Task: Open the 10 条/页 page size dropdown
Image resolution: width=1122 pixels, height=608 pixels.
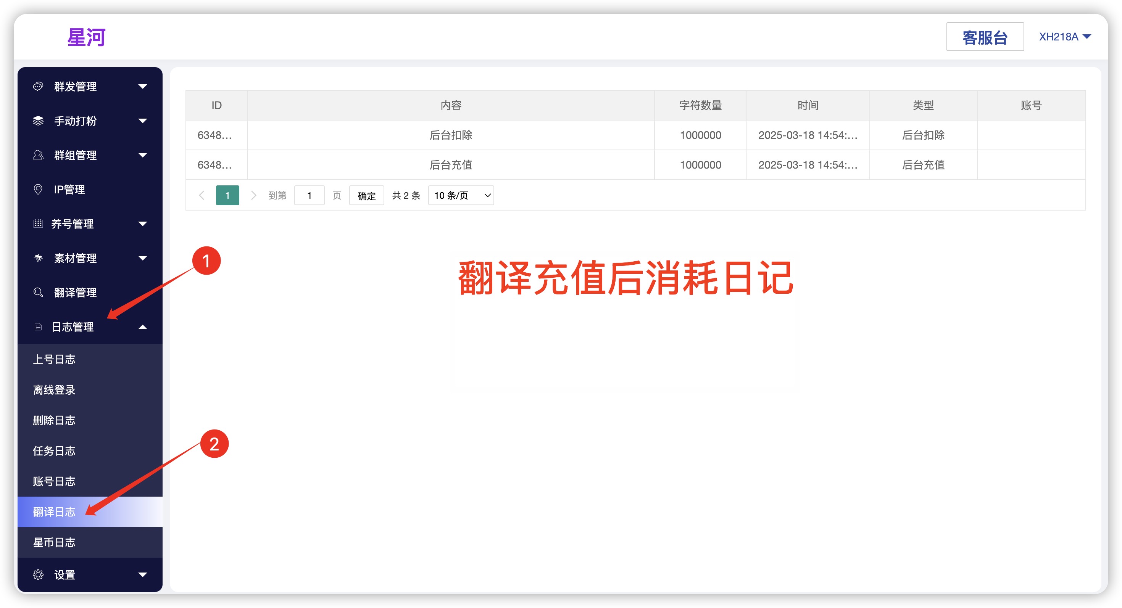Action: [x=461, y=195]
